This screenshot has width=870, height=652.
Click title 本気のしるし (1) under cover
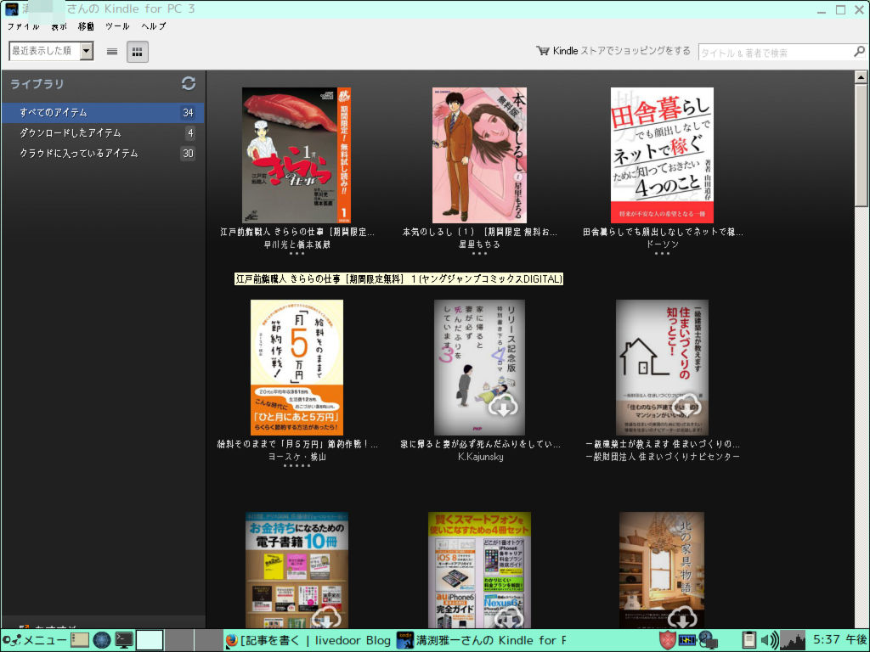click(x=479, y=232)
